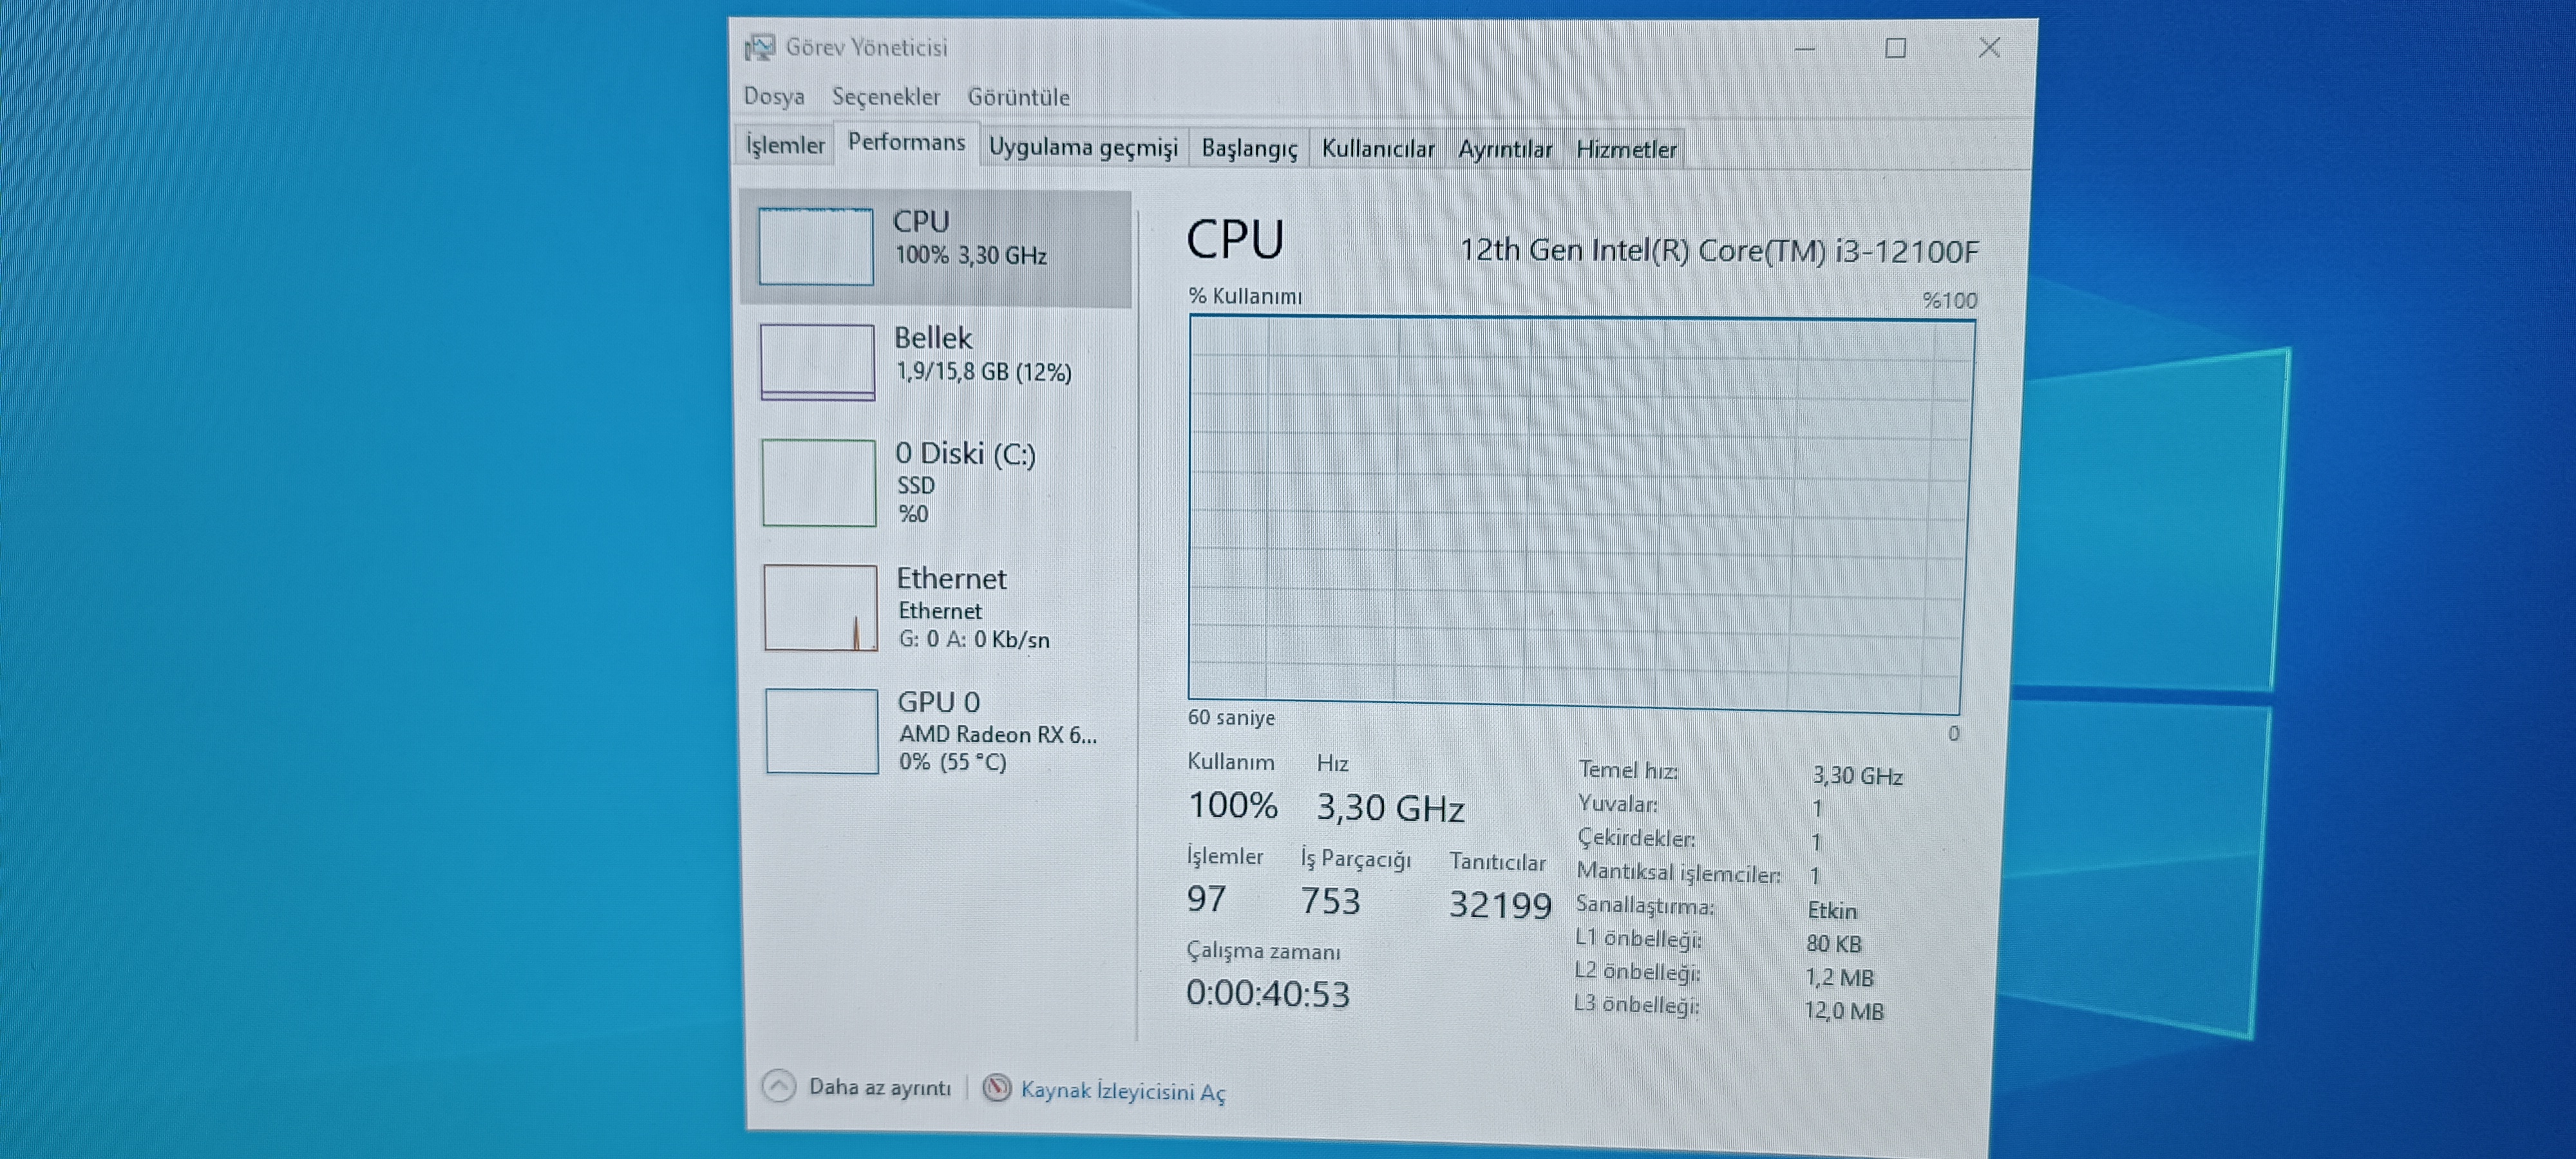Viewport: 2576px width, 1159px height.
Task: Click the '1,2 MB' L2 cache value
Action: point(1839,978)
